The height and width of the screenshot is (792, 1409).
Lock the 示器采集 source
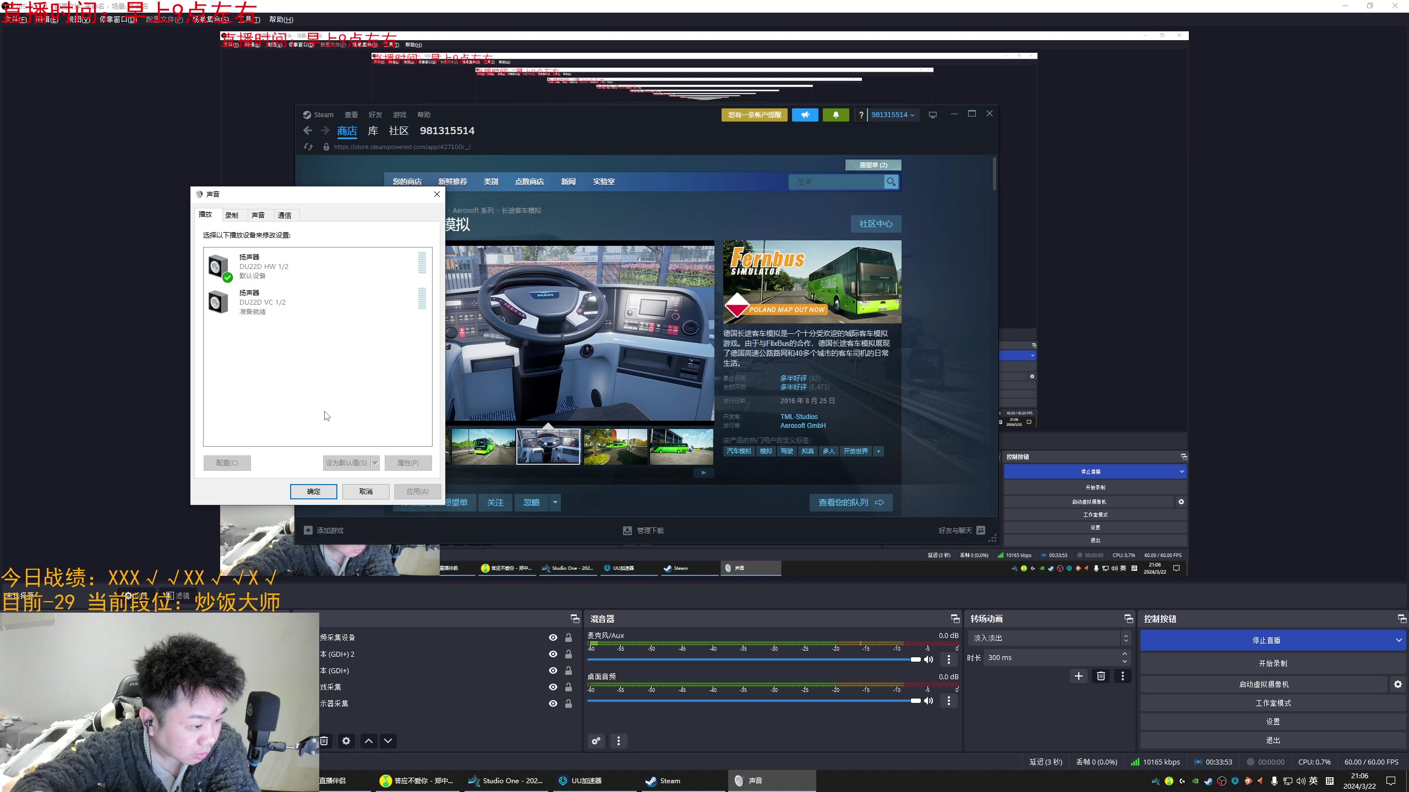coord(569,703)
